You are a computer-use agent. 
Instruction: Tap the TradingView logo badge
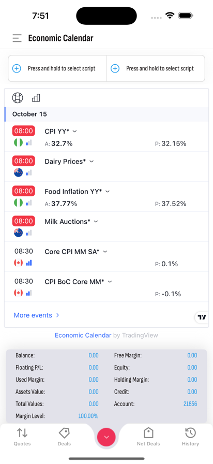202,317
